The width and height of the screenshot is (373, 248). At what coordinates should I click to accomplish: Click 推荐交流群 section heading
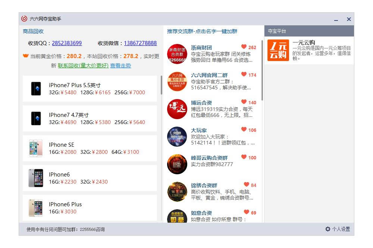202,31
